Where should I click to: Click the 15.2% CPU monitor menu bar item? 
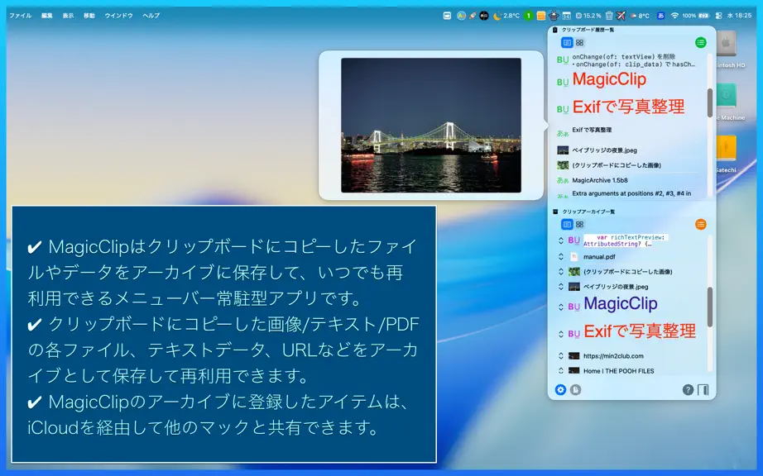point(588,16)
